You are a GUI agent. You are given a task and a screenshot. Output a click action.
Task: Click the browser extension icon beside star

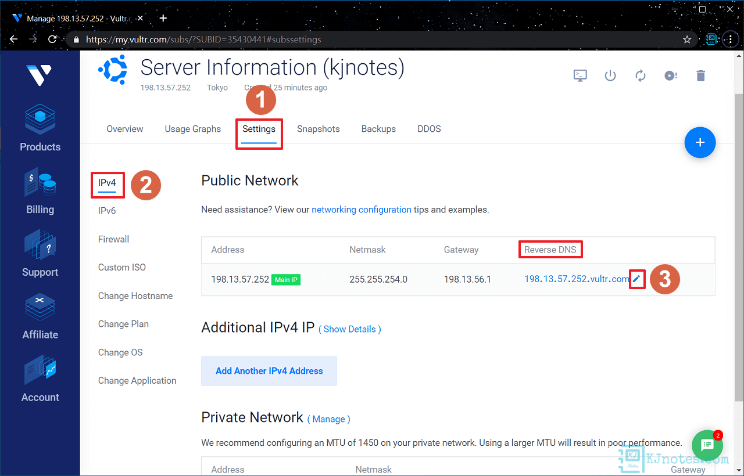coord(711,39)
